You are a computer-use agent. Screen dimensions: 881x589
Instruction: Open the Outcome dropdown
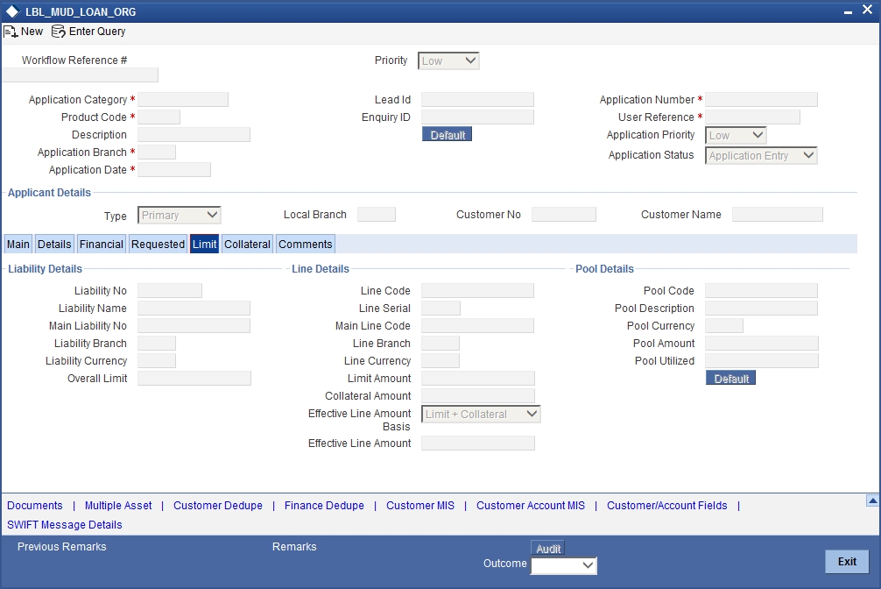click(564, 565)
